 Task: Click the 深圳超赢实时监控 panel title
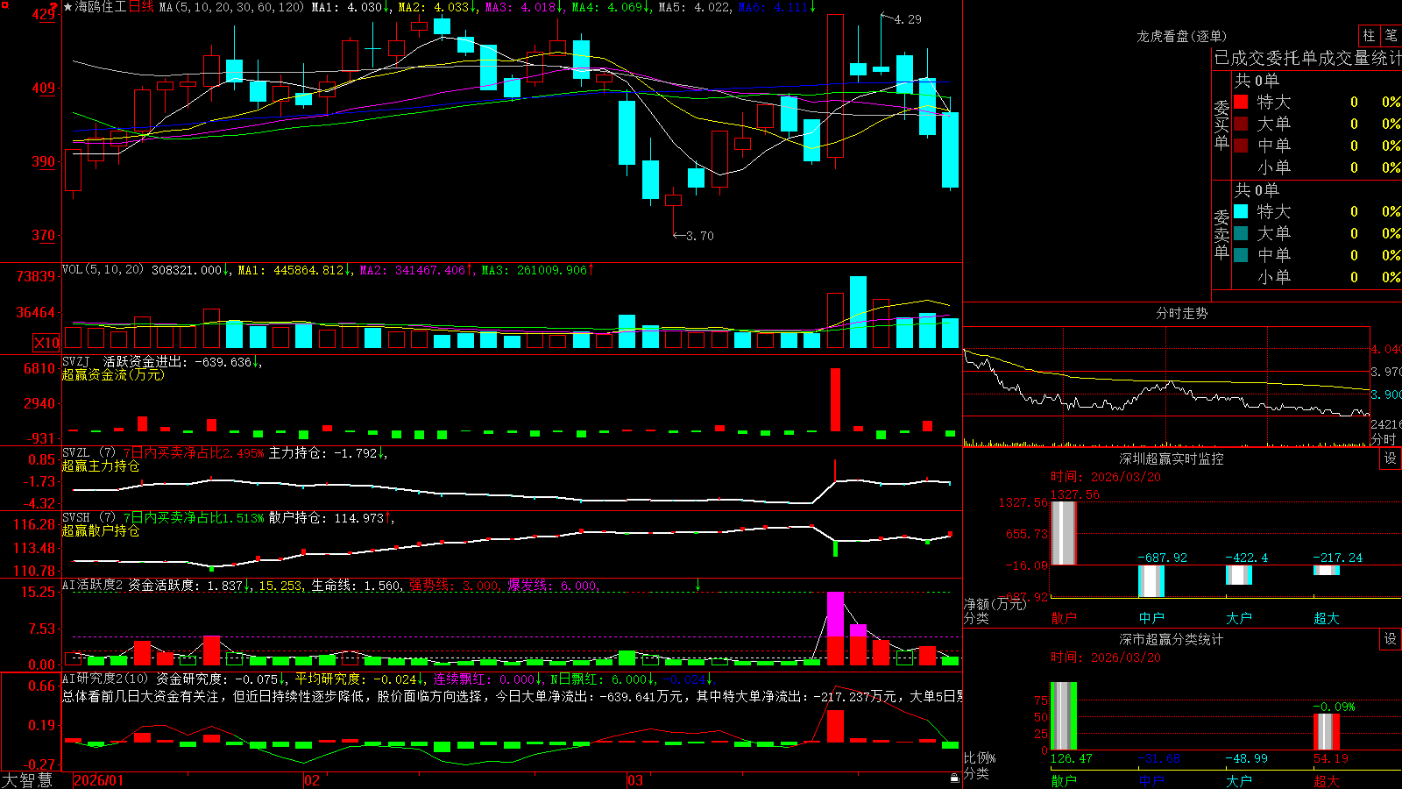click(1172, 458)
